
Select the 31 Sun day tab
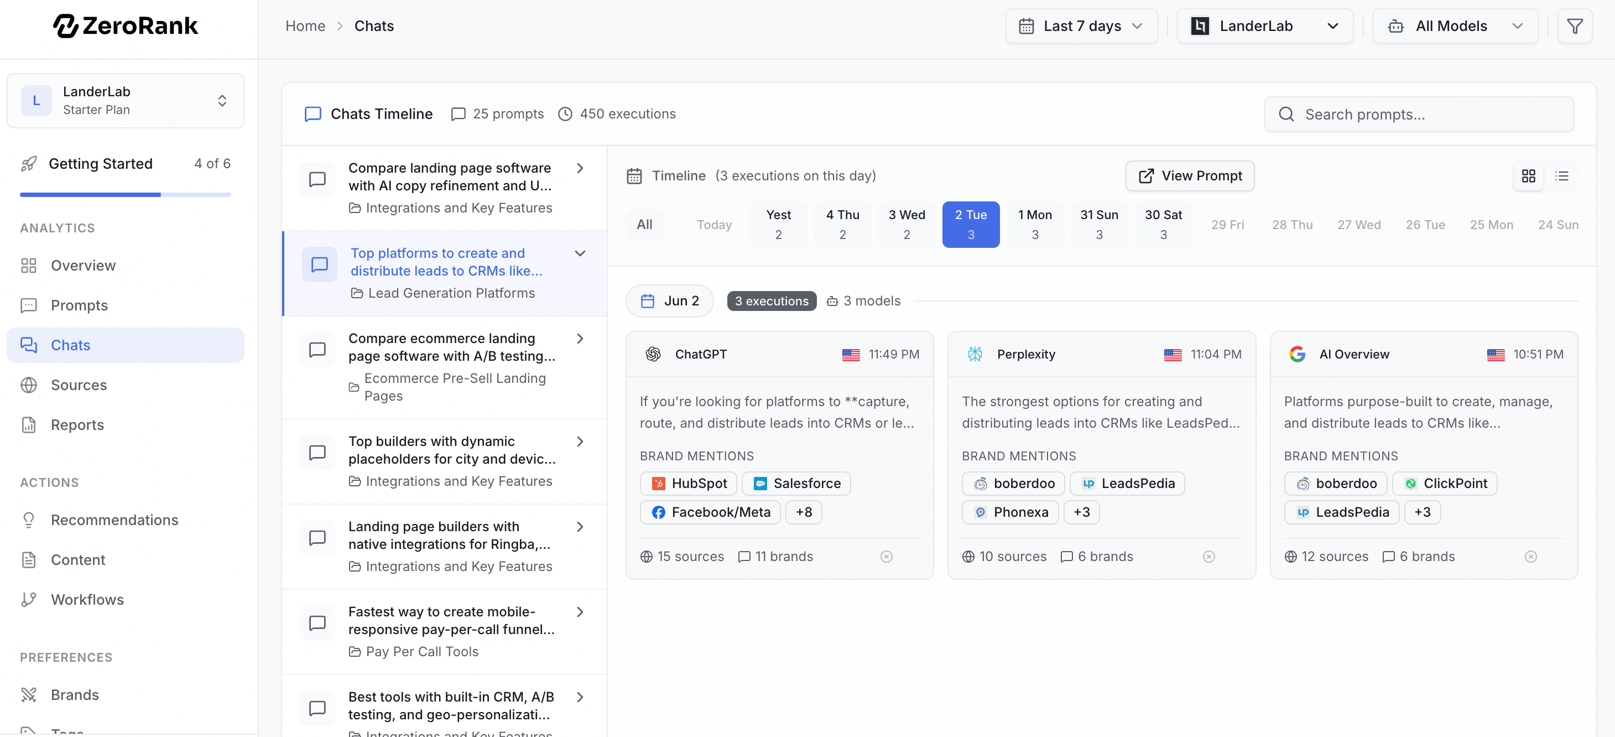[x=1099, y=225]
